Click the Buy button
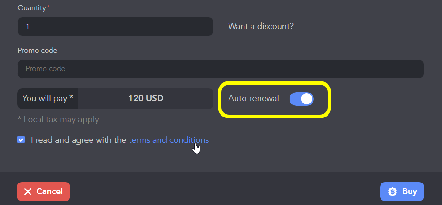The height and width of the screenshot is (205, 442). (x=402, y=192)
